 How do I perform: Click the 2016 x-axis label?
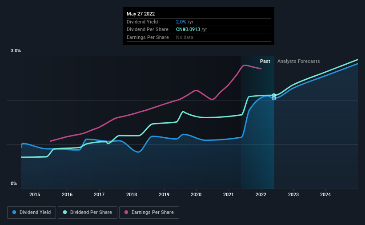tap(67, 194)
